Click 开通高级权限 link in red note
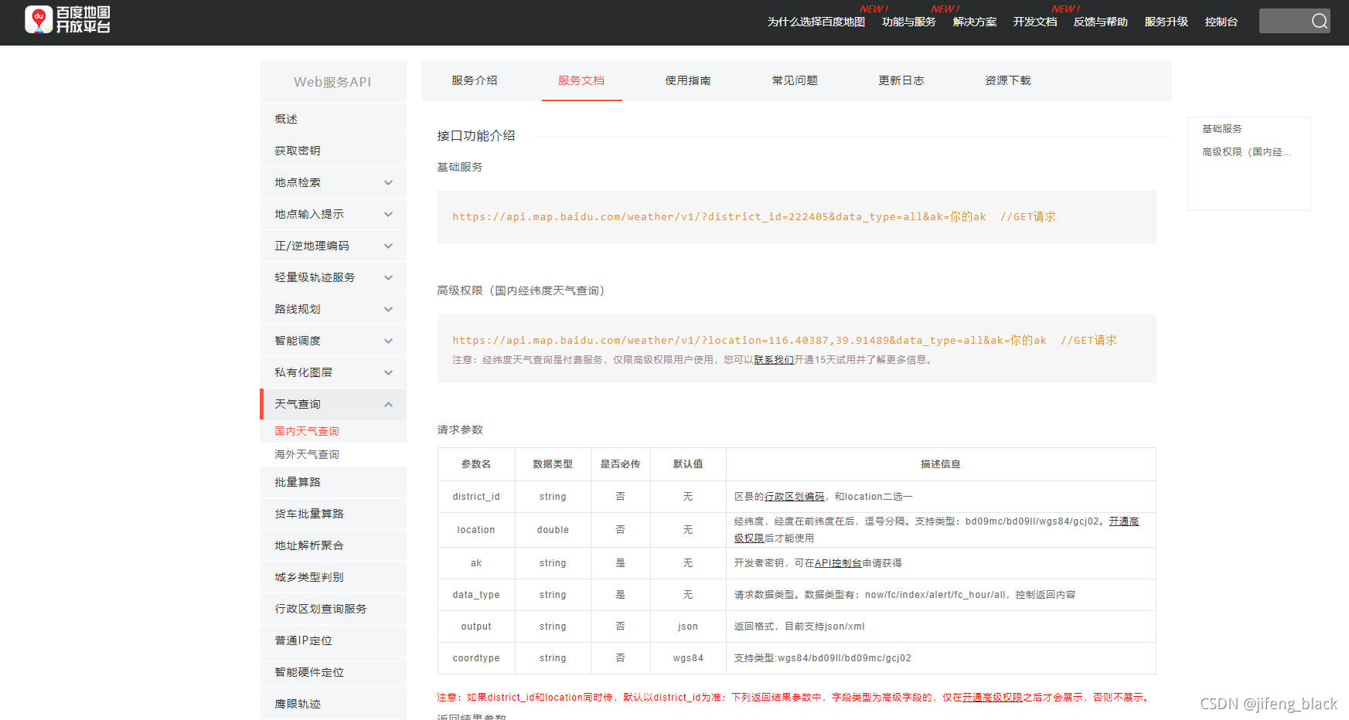This screenshot has height=720, width=1349. point(993,698)
